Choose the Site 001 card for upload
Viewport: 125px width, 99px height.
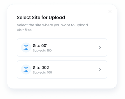(62, 47)
